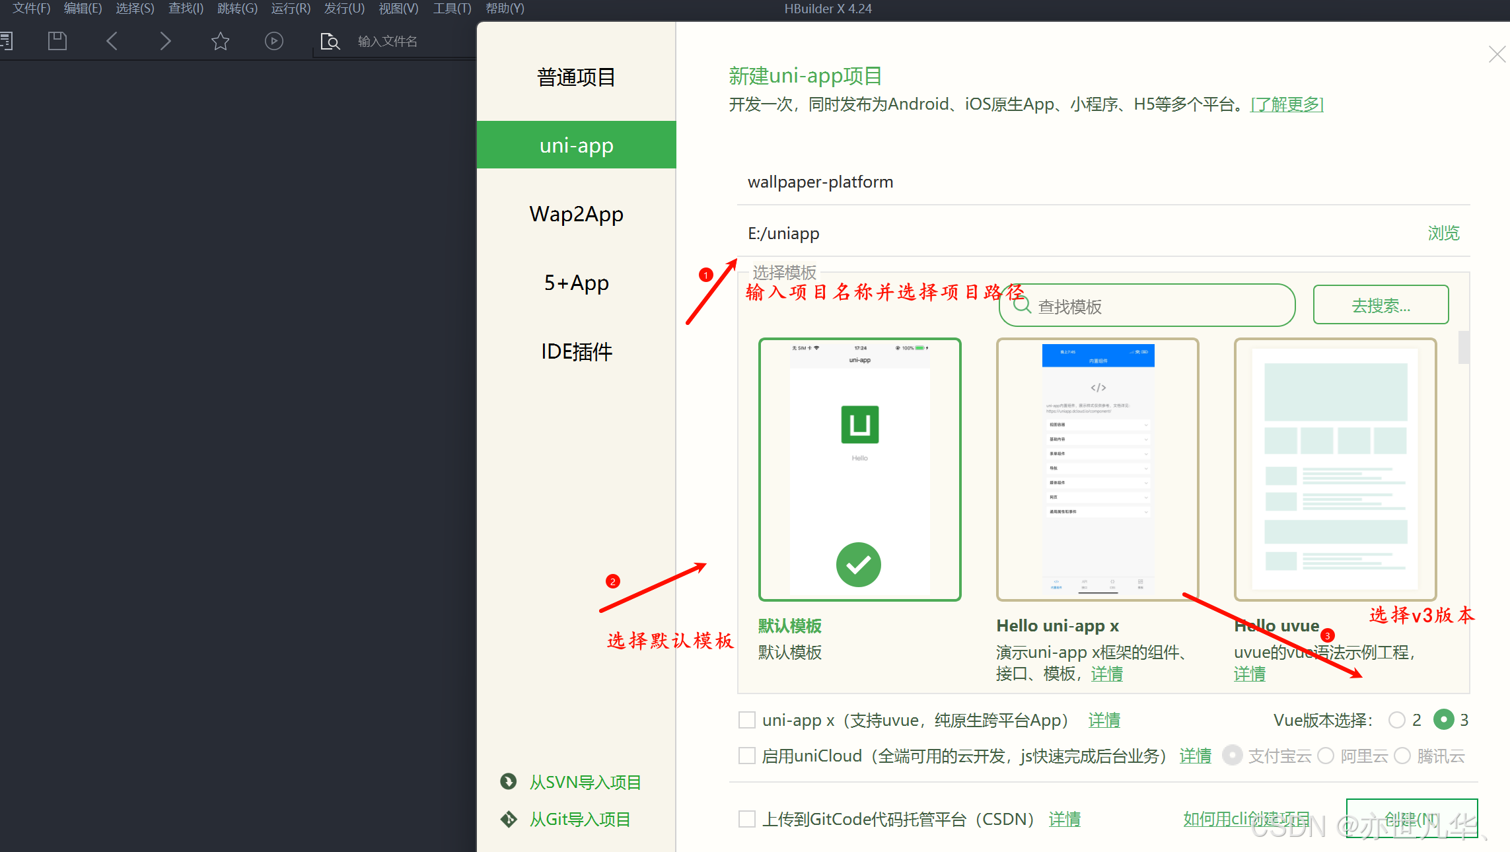This screenshot has width=1510, height=852.
Task: Click the 浏览 browse link
Action: point(1443,233)
